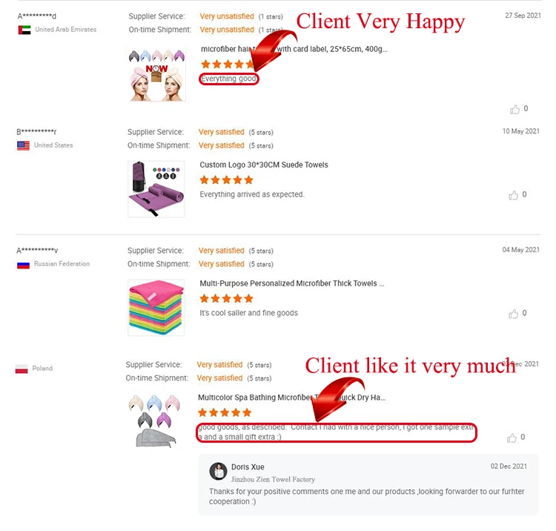Open the purple suede towel product image

156,188
